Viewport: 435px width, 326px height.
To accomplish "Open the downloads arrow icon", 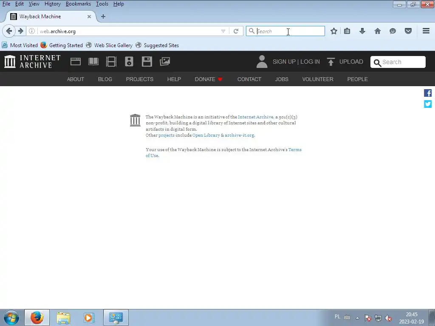I will tap(362, 31).
